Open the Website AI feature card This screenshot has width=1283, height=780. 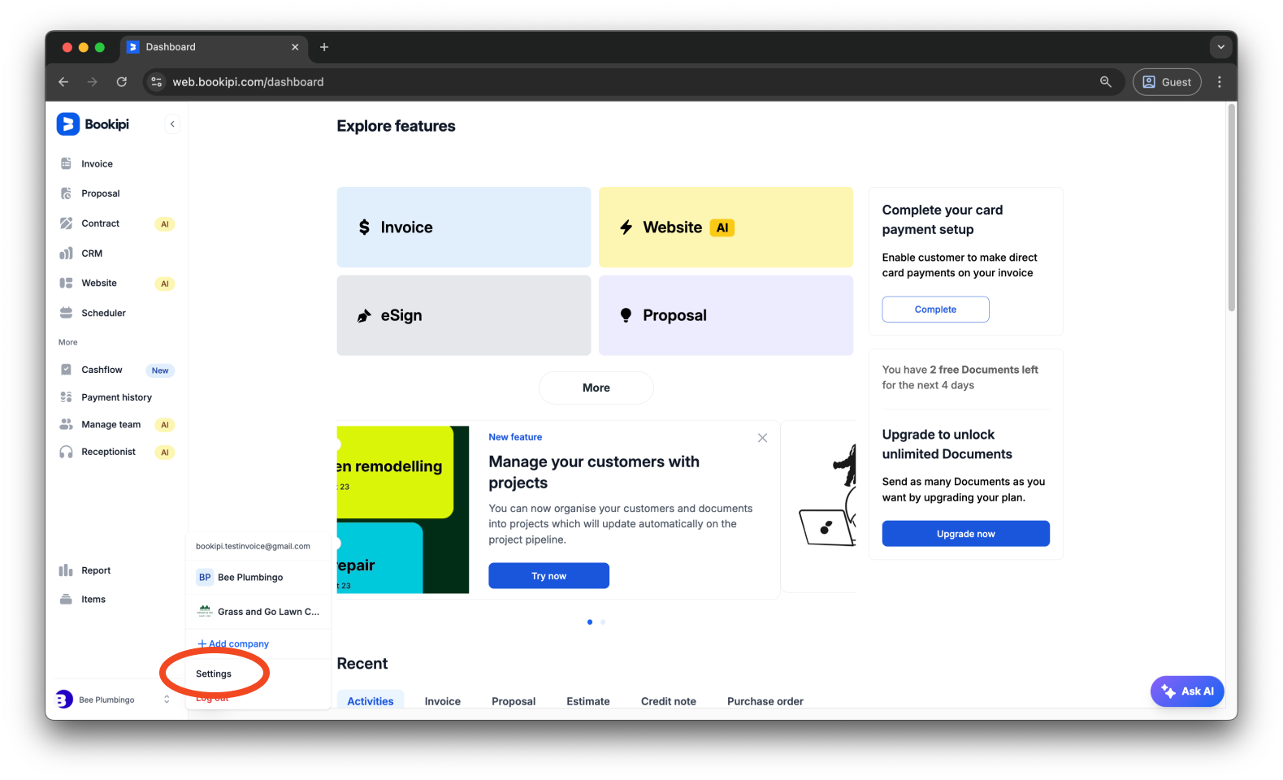click(726, 227)
